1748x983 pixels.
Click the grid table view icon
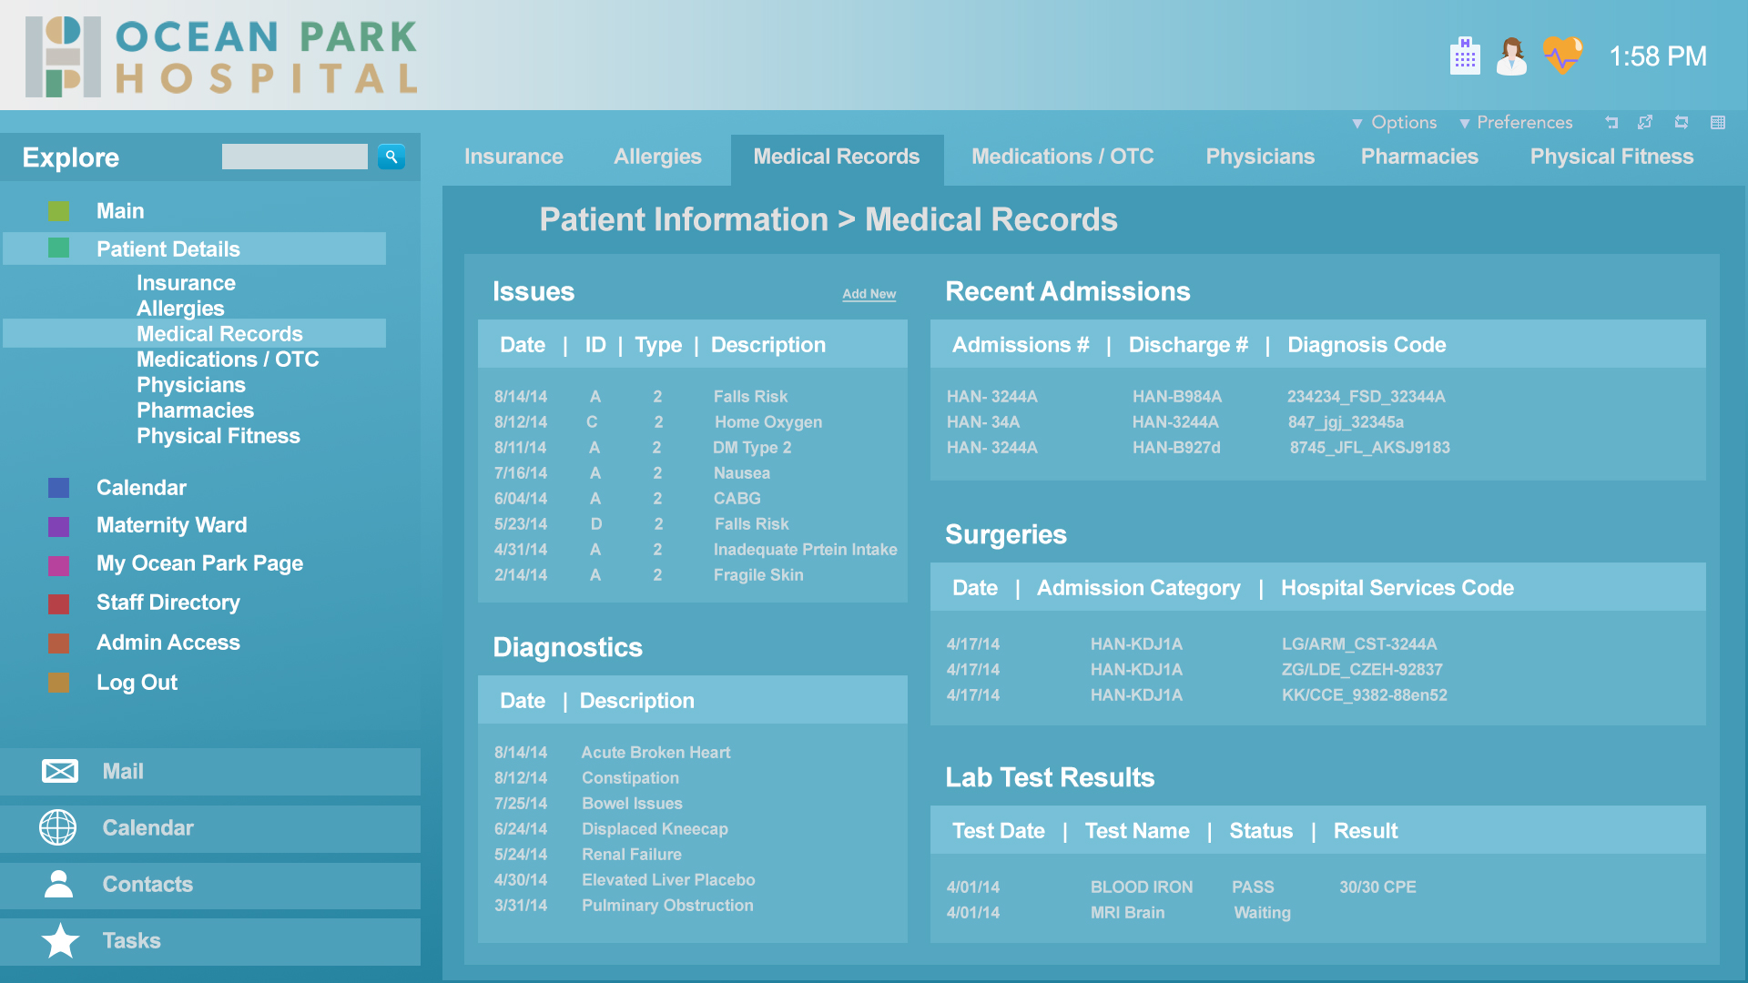(x=1718, y=122)
